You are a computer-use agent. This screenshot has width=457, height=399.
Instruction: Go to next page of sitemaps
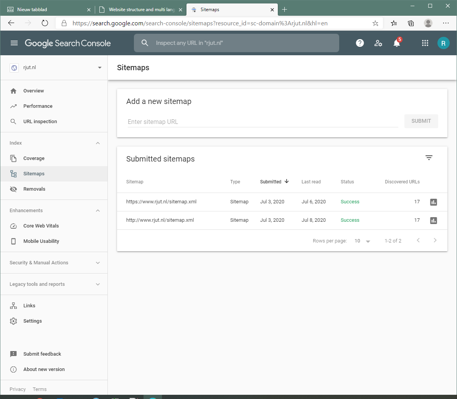tap(435, 240)
